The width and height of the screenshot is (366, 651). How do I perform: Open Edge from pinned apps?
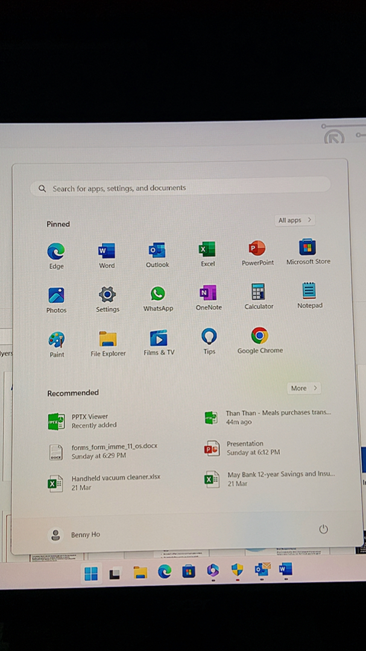point(56,256)
